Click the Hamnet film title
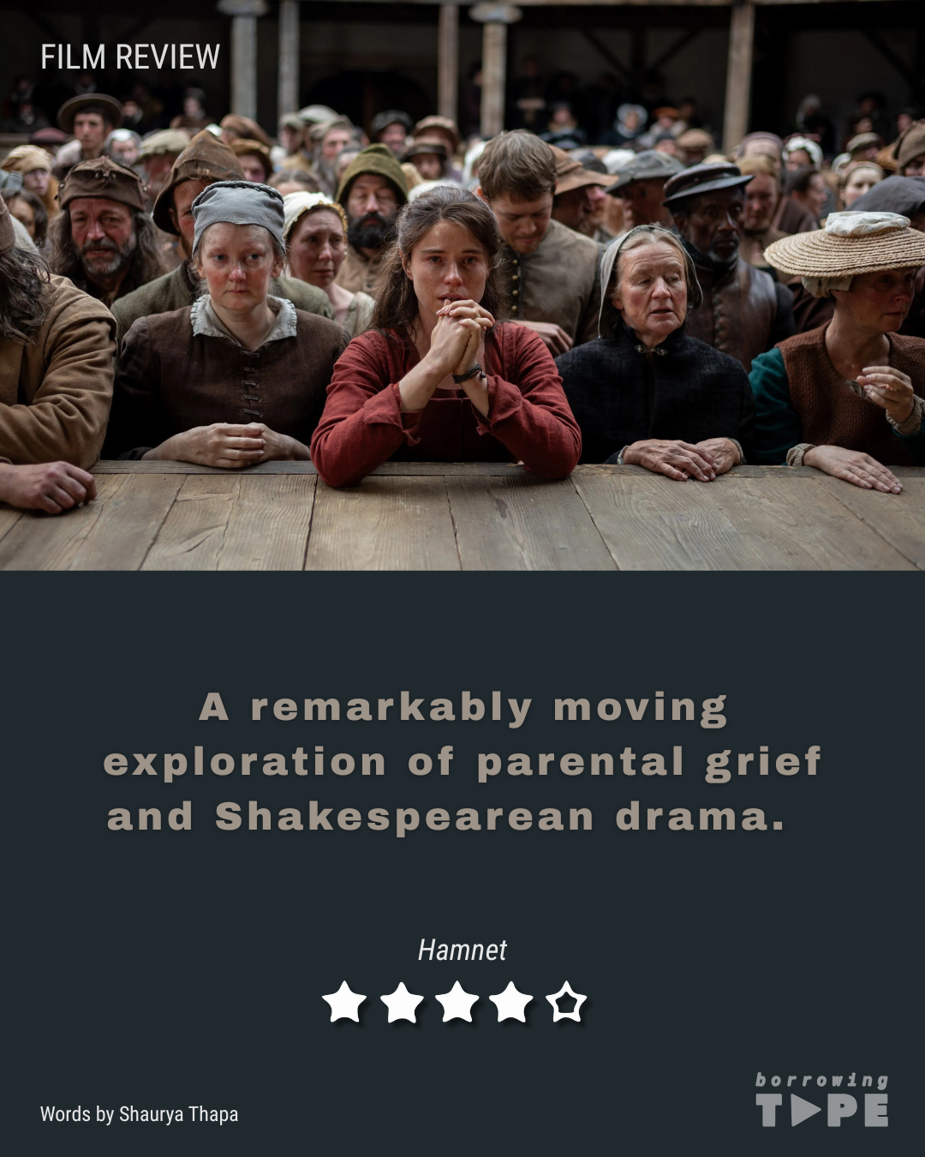The height and width of the screenshot is (1157, 925). pos(462,950)
